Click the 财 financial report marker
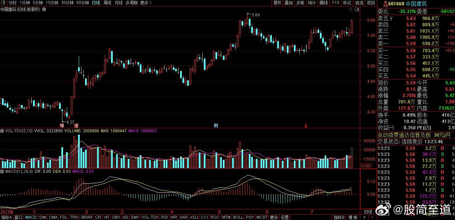455x220 pixels. pos(216,126)
